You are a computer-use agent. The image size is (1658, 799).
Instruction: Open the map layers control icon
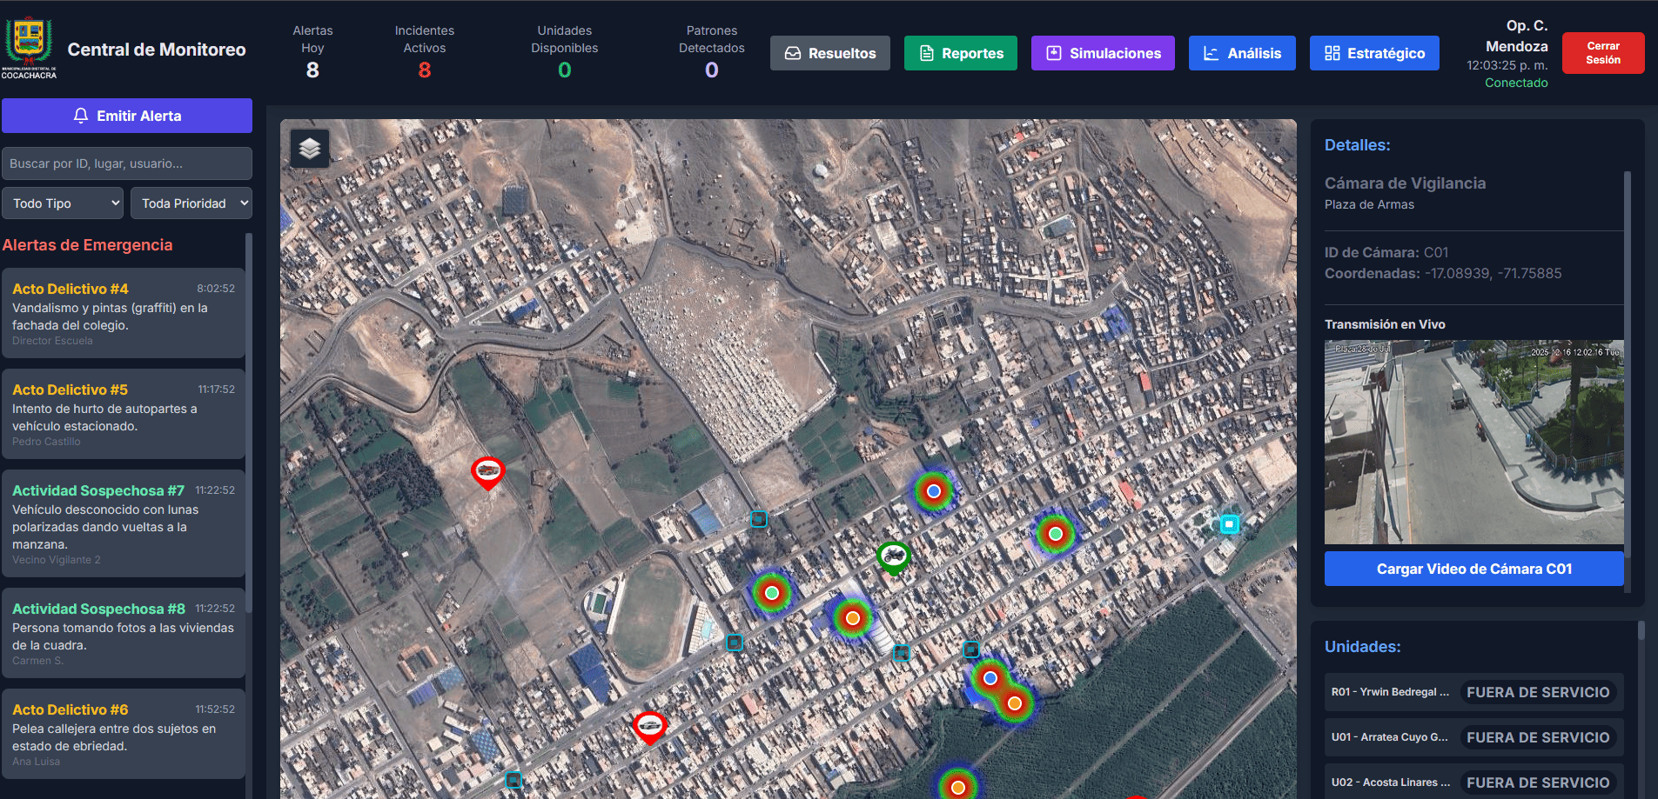(x=310, y=149)
